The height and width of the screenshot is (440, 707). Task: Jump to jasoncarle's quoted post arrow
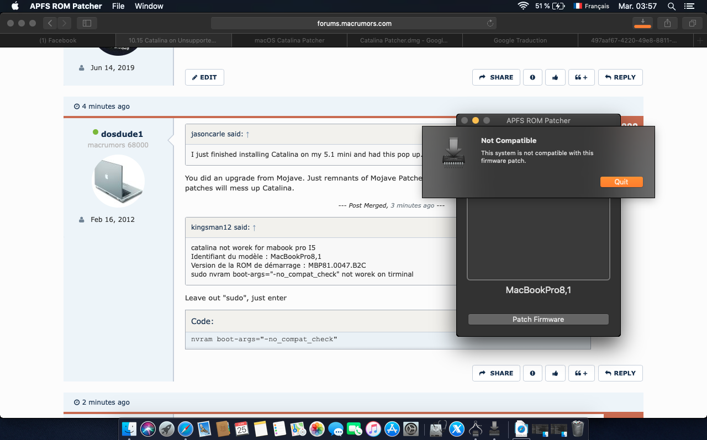(247, 134)
